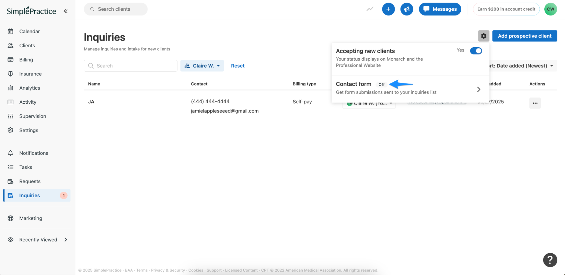Click the Billing type column header
This screenshot has width=565, height=275.
pyautogui.click(x=304, y=84)
